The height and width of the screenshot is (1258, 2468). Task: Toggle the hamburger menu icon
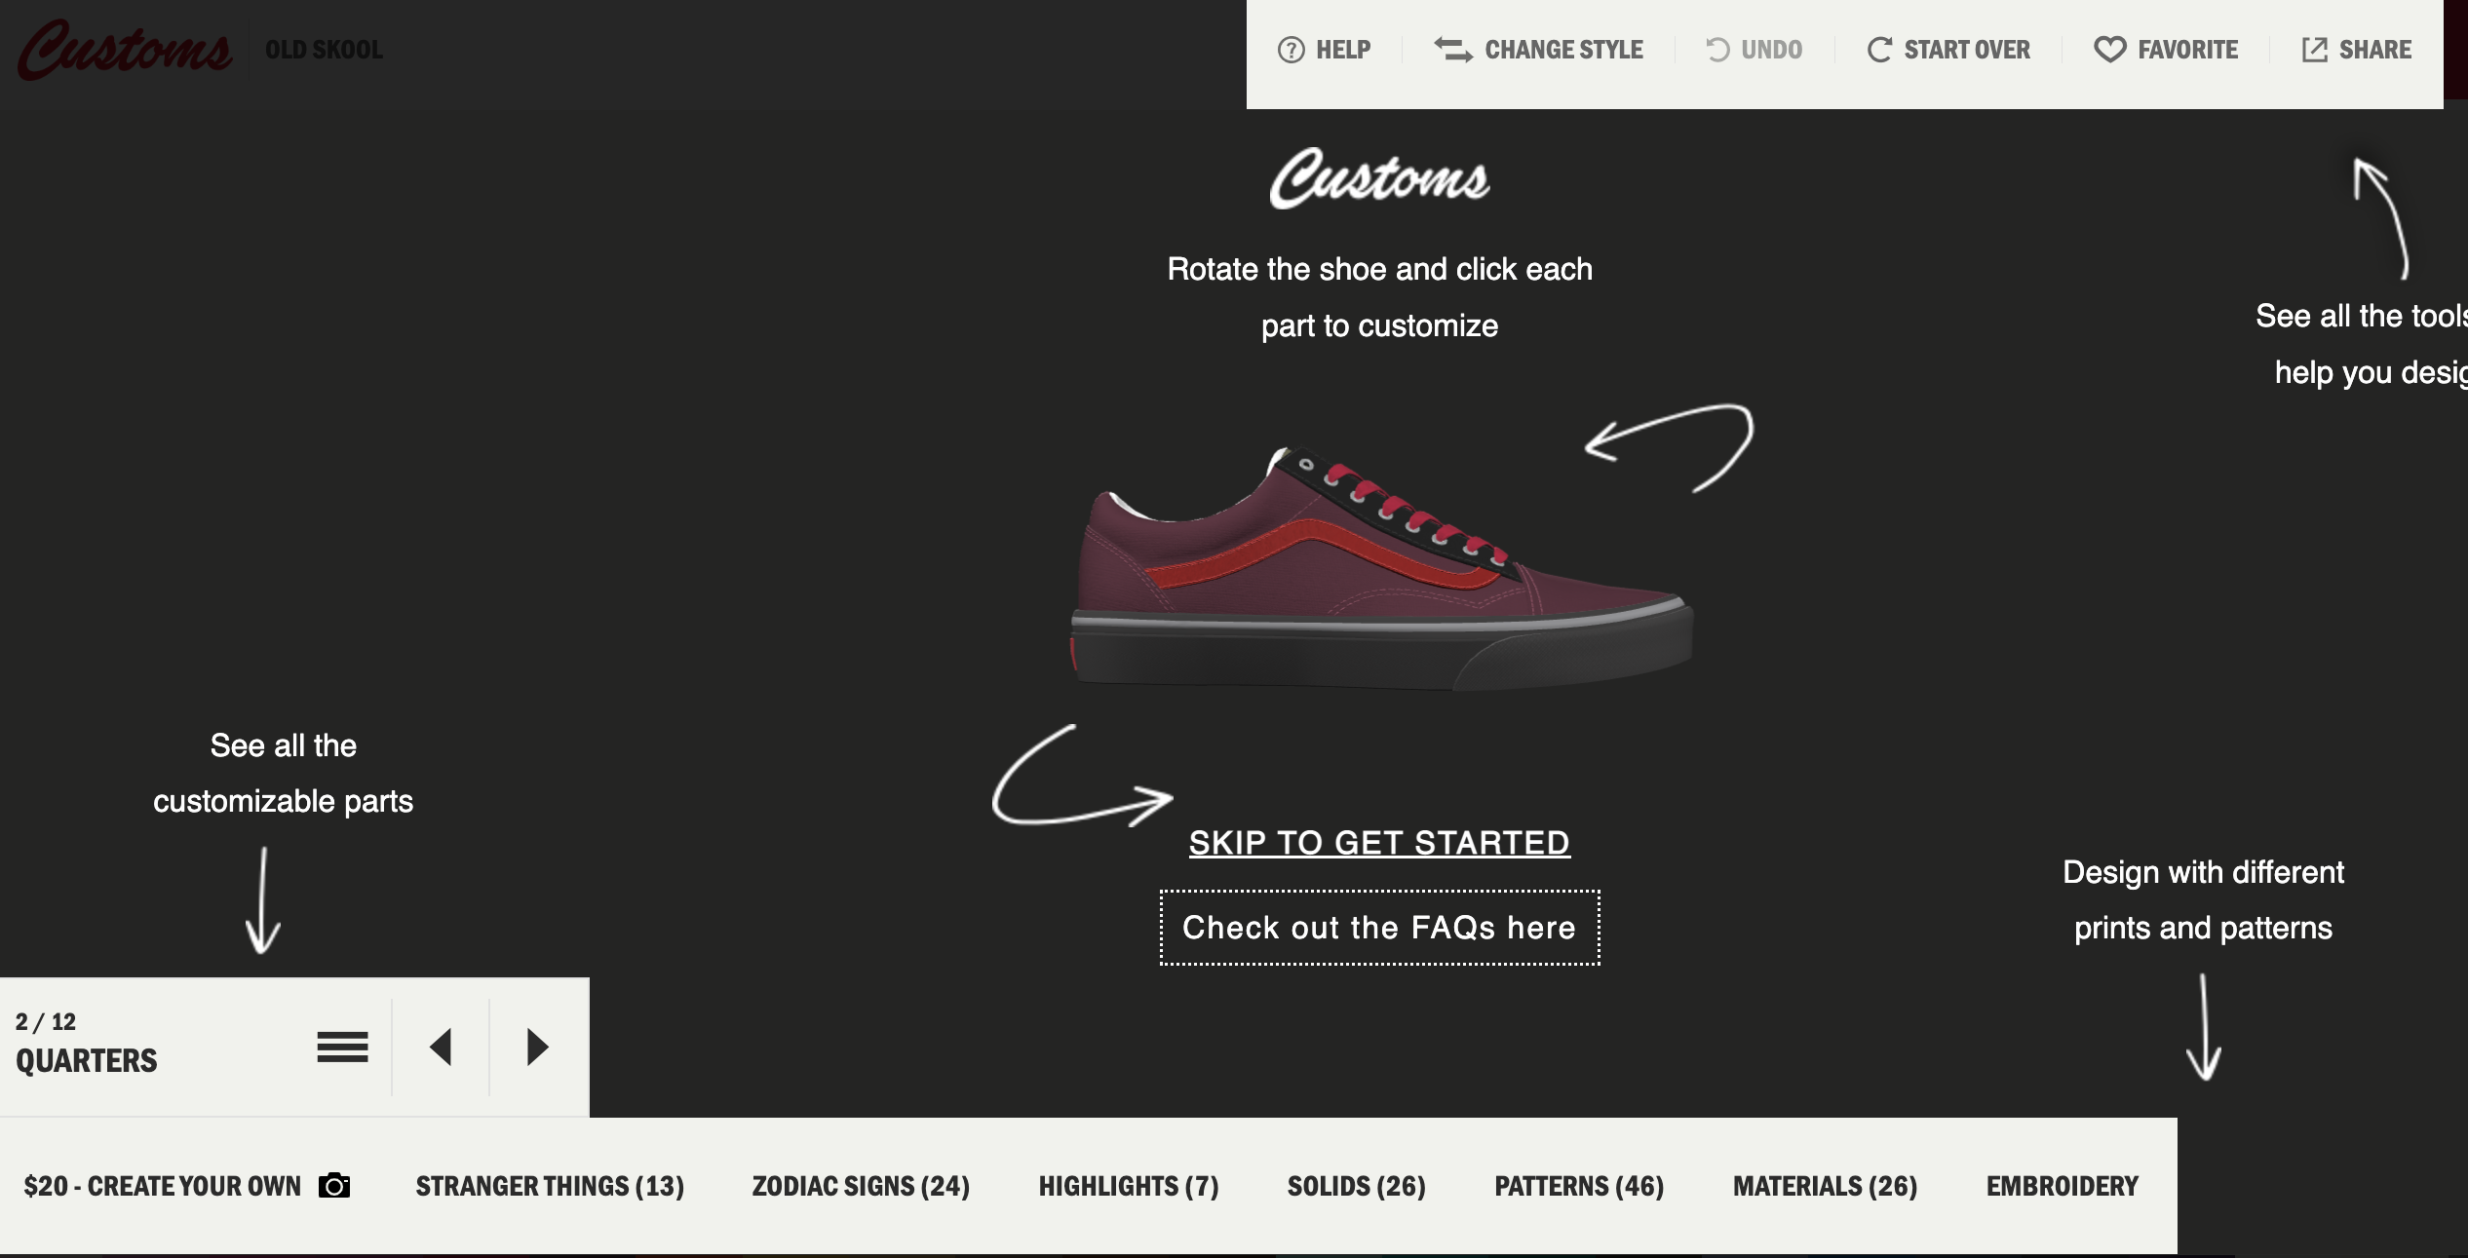coord(342,1045)
